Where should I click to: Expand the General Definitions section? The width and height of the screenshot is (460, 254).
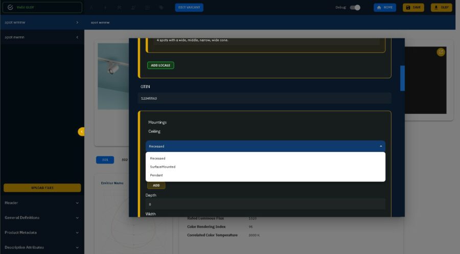click(x=42, y=218)
